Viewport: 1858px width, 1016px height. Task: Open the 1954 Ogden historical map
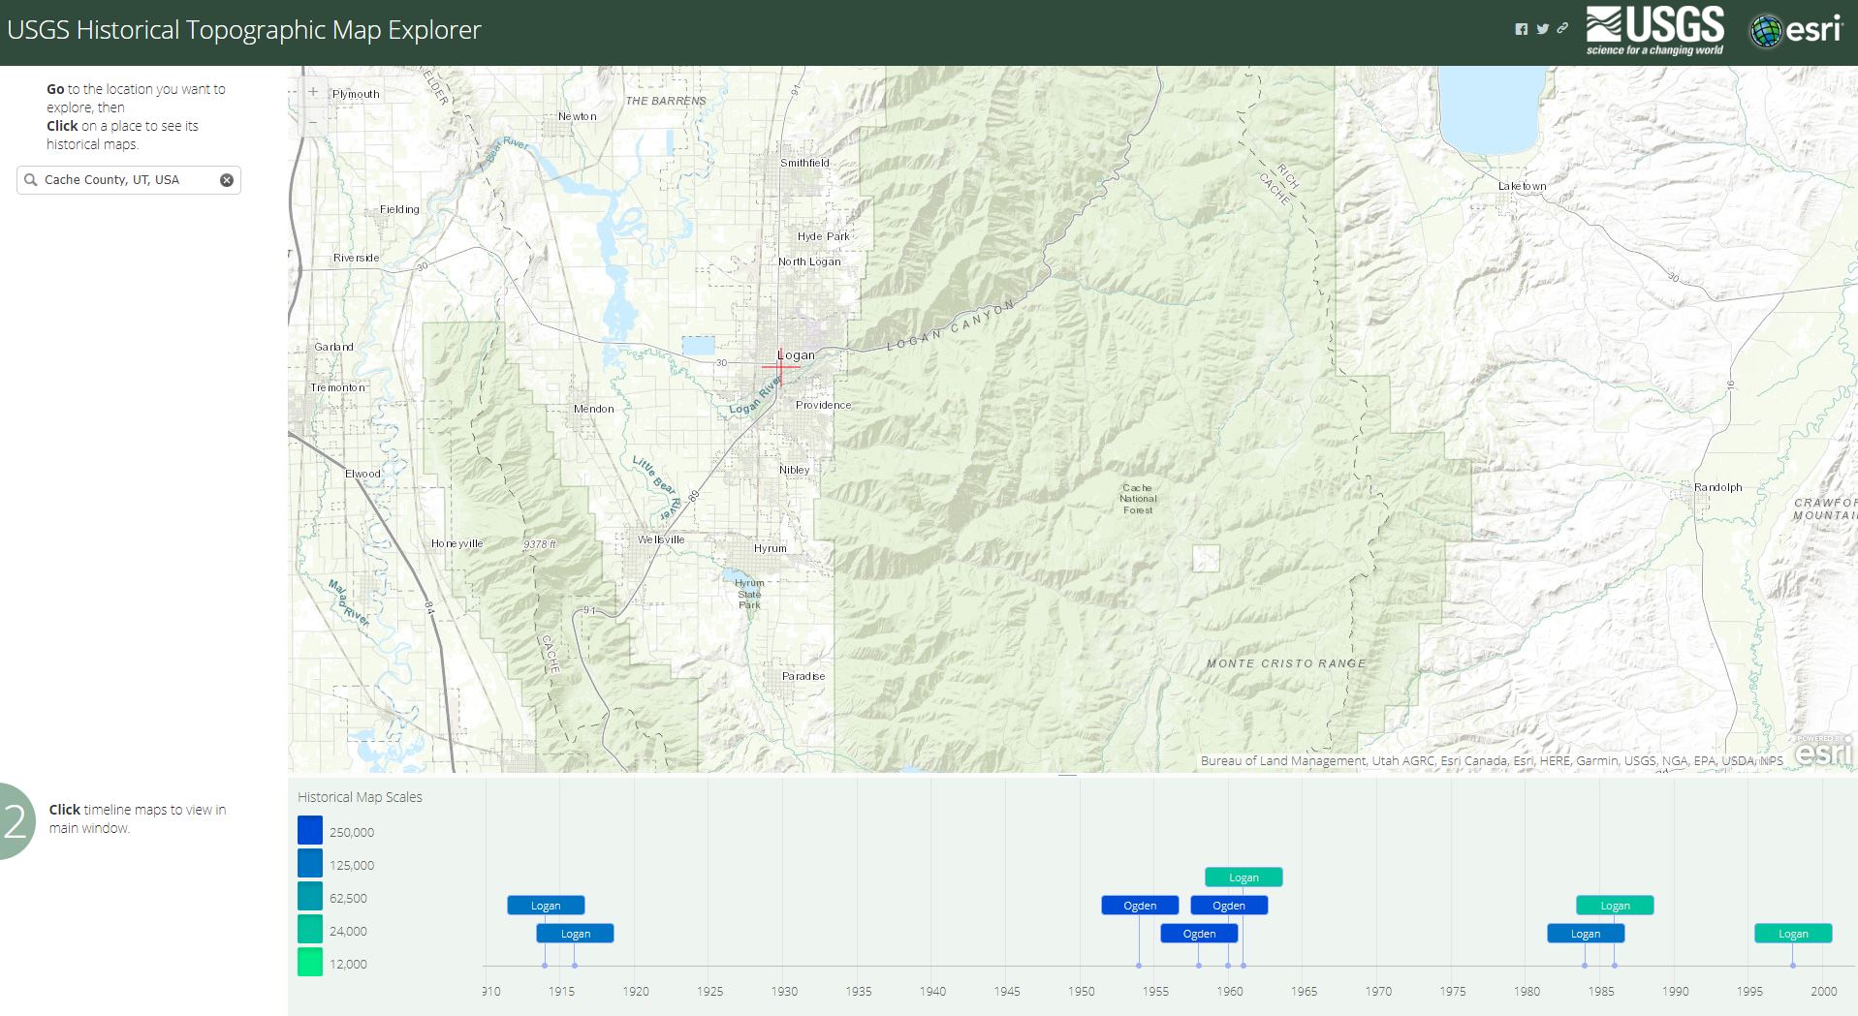1139,905
